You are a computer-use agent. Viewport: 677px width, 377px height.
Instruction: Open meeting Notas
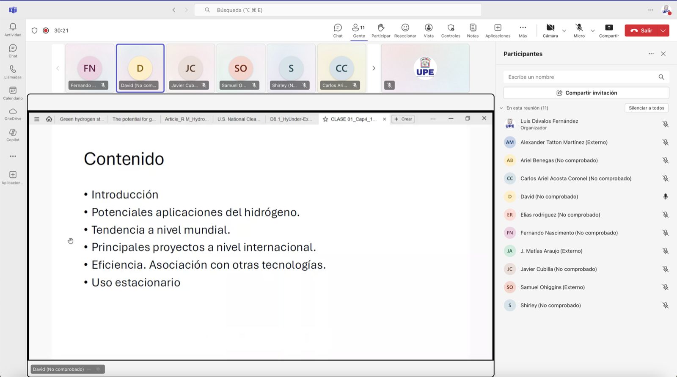(473, 30)
